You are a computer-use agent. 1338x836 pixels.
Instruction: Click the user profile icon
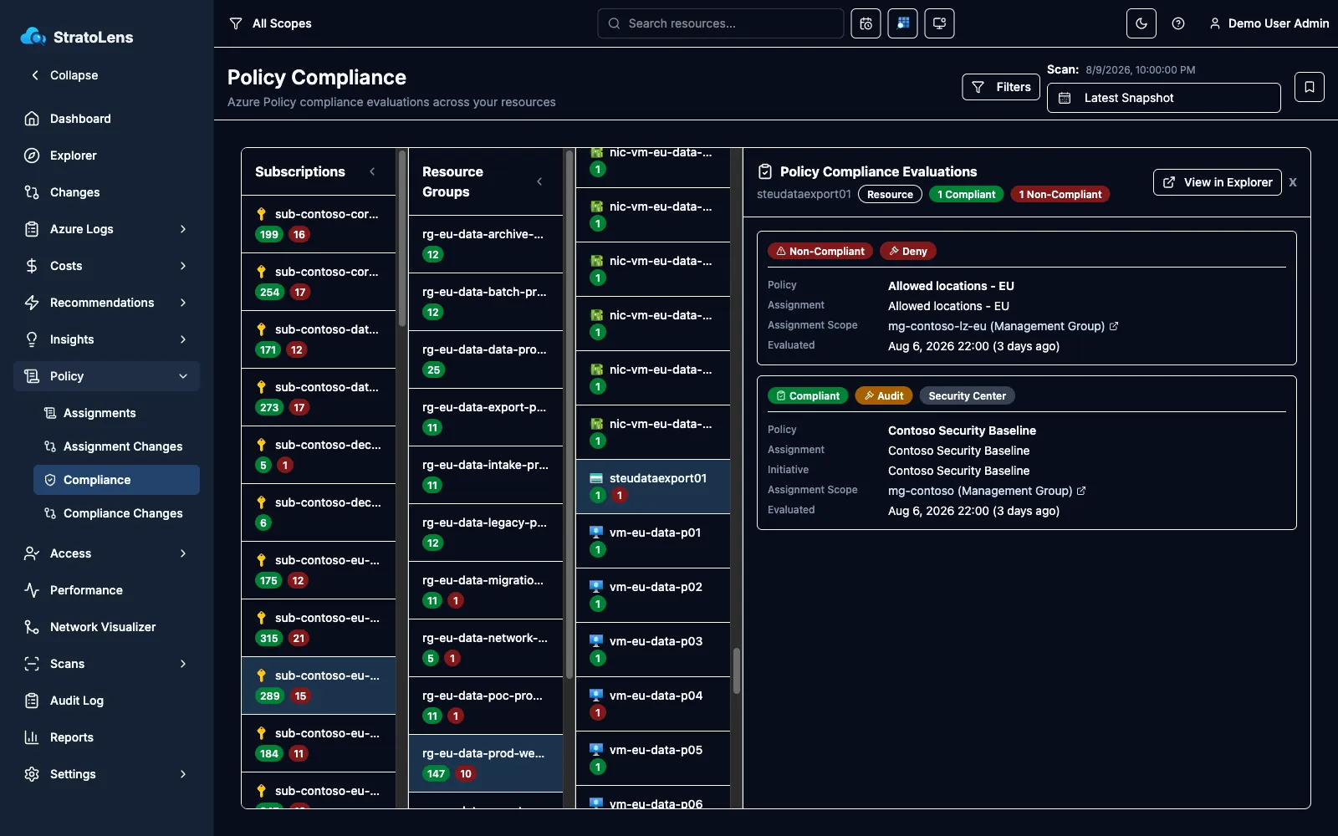1215,23
